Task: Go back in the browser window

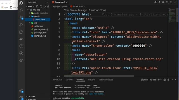Action: pyautogui.click(x=3, y=4)
